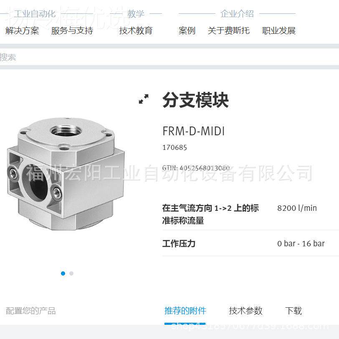The width and height of the screenshot is (339, 339).
Task: Open the 职业发展 link
Action: tap(279, 30)
